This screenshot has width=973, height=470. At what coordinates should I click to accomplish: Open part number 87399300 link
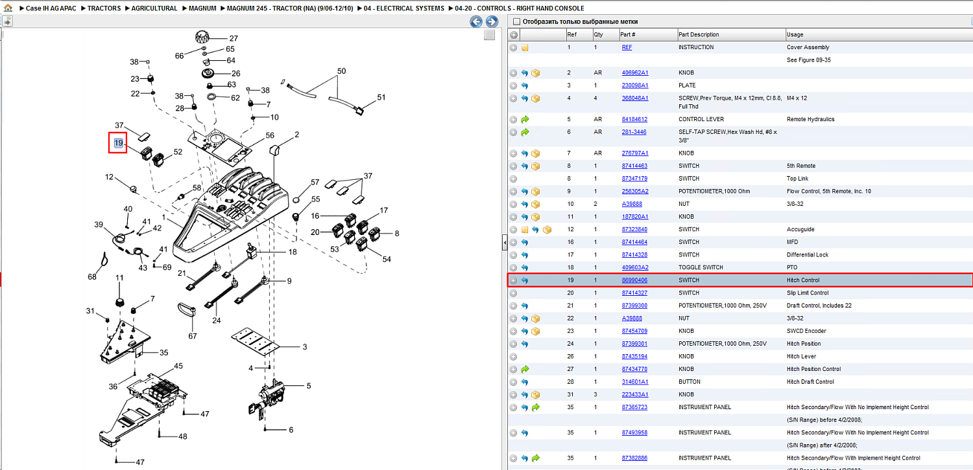pyautogui.click(x=634, y=306)
